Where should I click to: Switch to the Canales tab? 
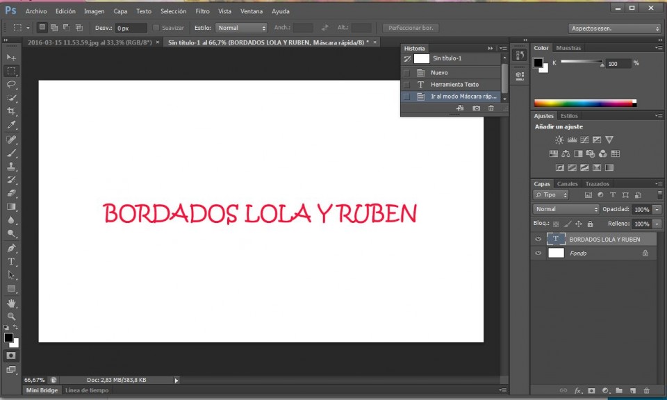pos(568,184)
